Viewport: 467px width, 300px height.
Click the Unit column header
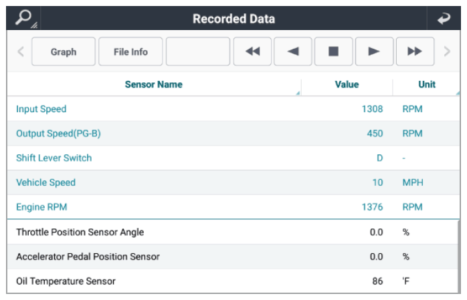(x=426, y=84)
